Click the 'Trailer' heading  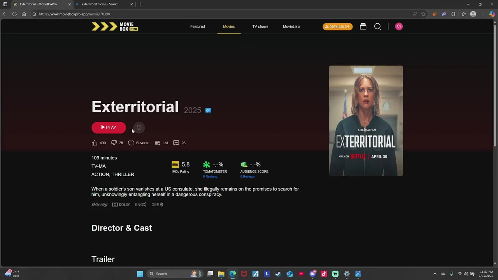103,259
